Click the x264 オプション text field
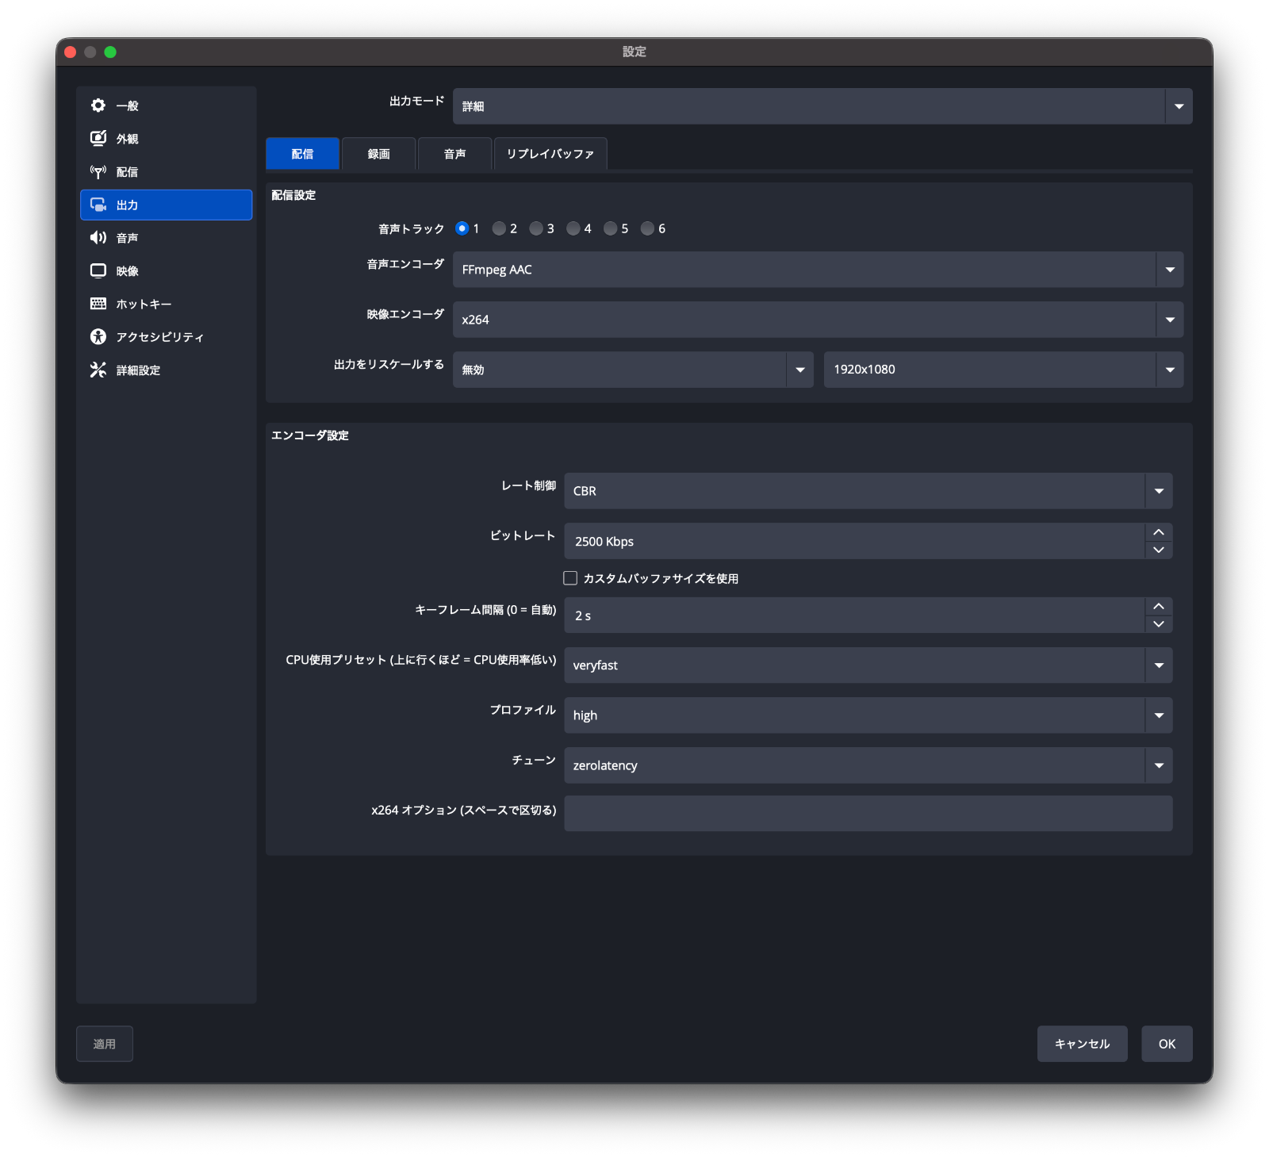The height and width of the screenshot is (1158, 1269). coord(868,814)
